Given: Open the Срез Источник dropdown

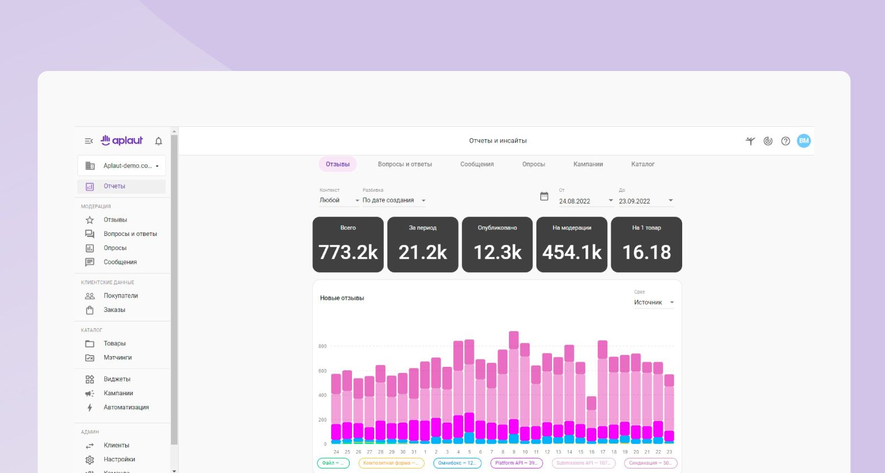Looking at the screenshot, I should tap(654, 302).
